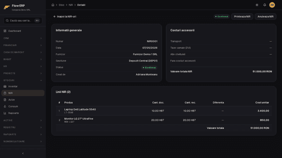
Task: Toggle the light/dark theme icon
Action: 257,5
